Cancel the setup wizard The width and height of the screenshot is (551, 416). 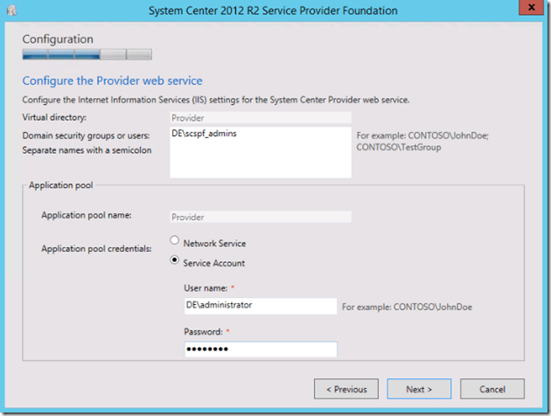[492, 389]
